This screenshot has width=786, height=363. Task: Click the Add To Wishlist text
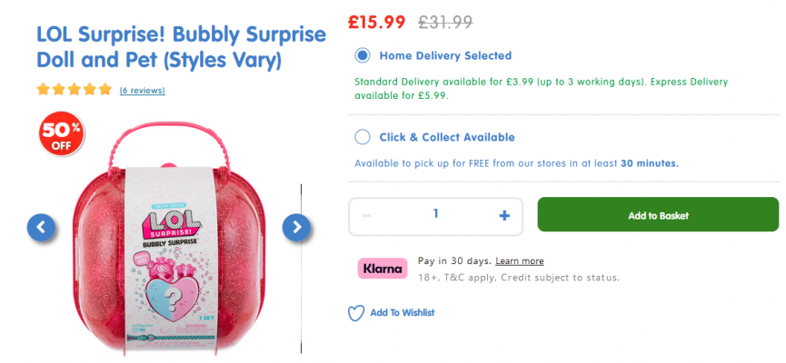[x=403, y=312]
